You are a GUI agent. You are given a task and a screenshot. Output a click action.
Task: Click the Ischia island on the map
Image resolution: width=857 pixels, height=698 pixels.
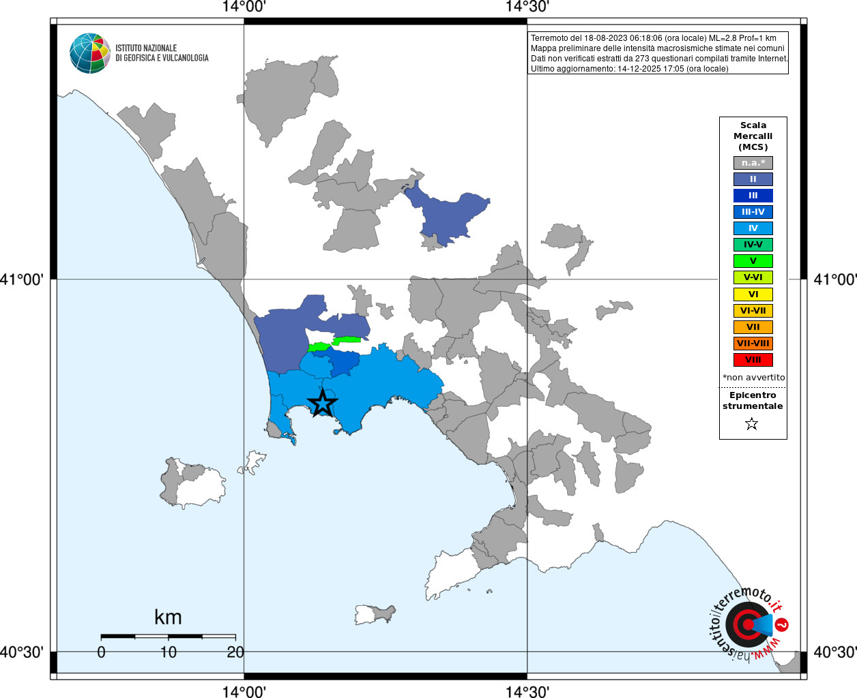[x=193, y=483]
